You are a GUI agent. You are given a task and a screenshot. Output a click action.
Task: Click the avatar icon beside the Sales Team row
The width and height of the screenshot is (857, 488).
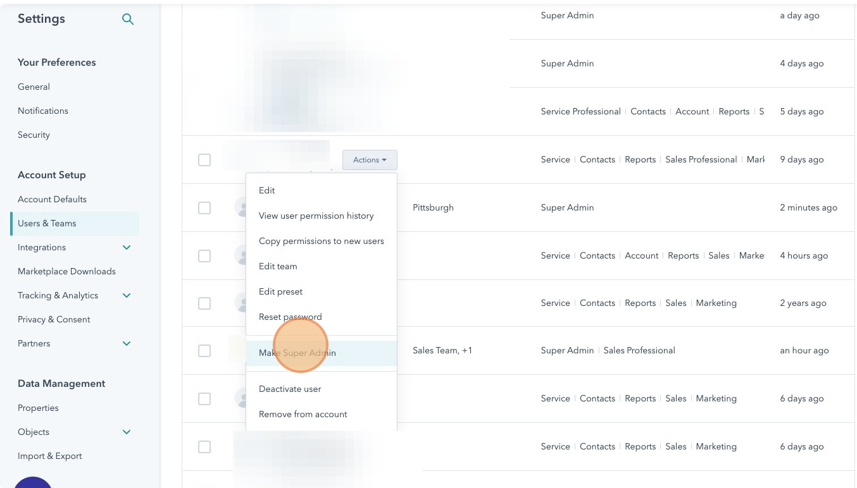click(244, 350)
